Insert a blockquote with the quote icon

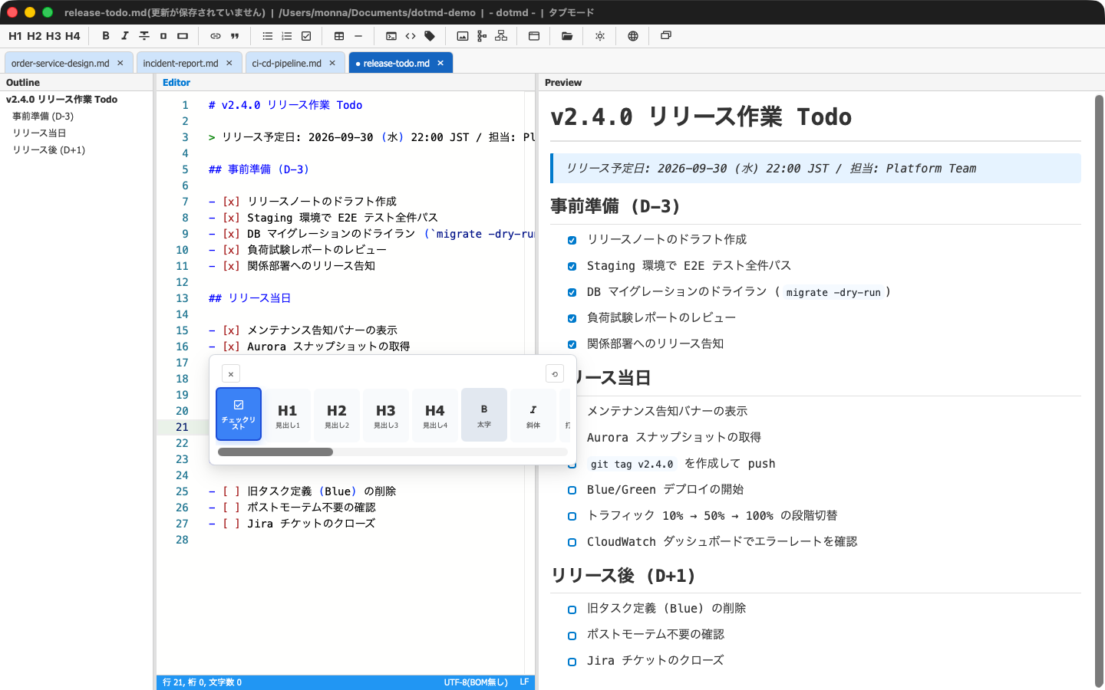coord(235,36)
